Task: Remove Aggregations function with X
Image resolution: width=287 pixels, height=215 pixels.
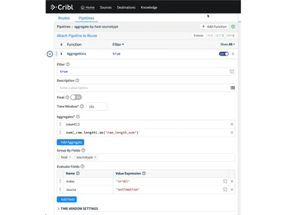Action: (x=233, y=54)
